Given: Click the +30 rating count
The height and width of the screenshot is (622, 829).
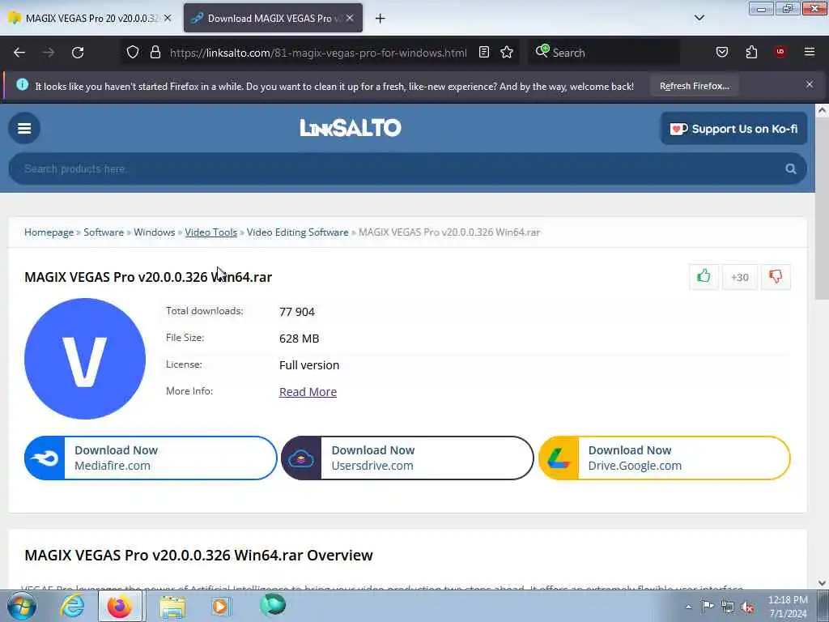Looking at the screenshot, I should click(x=740, y=277).
